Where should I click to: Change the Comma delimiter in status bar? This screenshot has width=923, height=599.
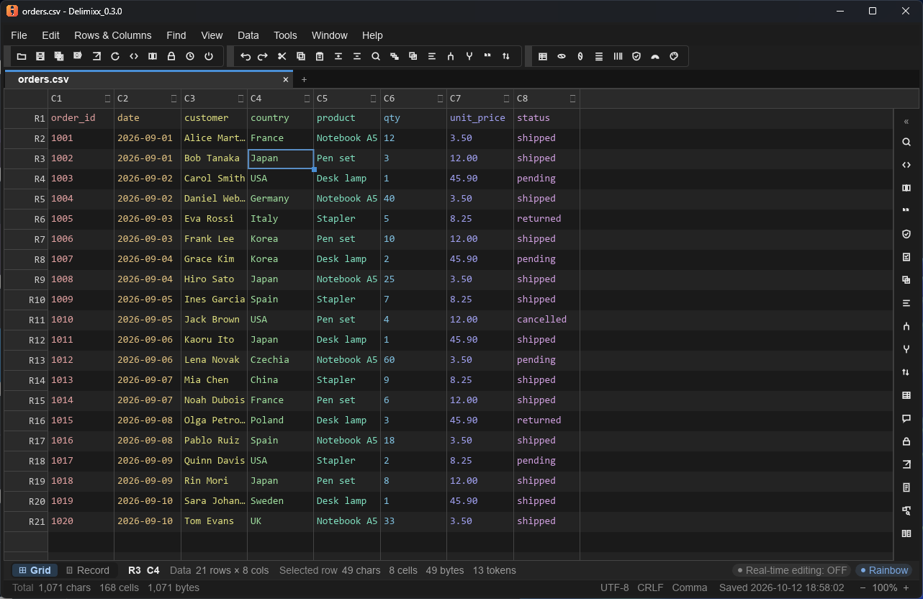(690, 587)
